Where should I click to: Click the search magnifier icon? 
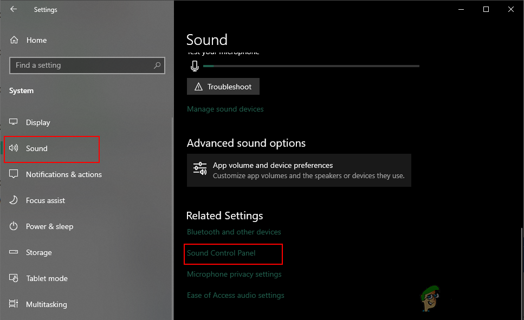click(157, 66)
